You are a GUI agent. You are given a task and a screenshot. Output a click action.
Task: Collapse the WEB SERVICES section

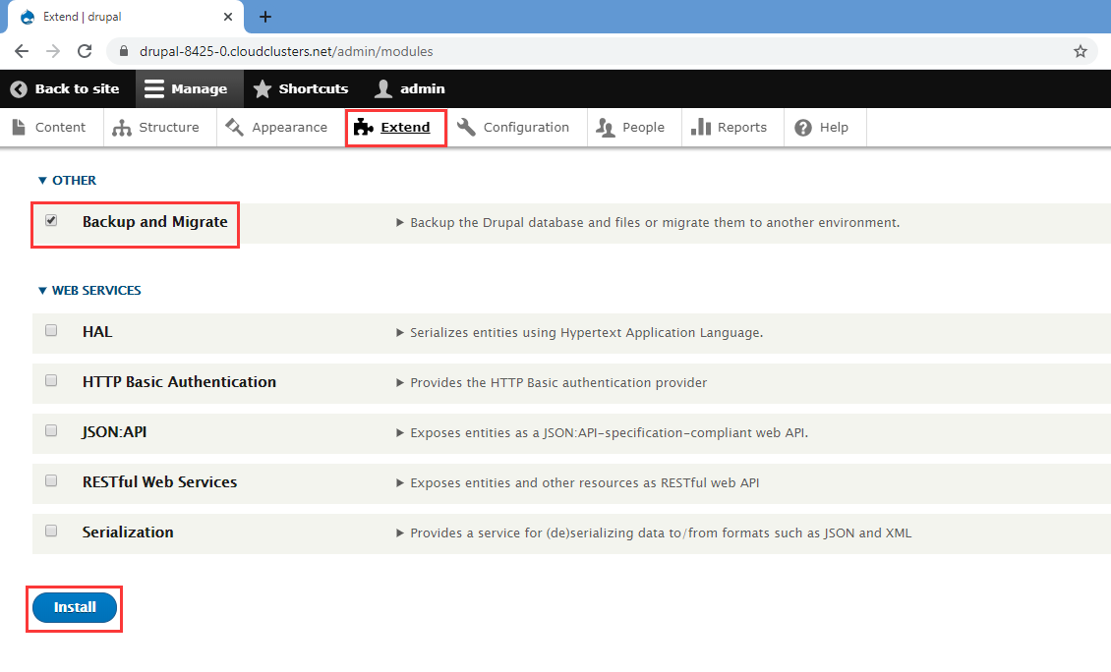point(88,291)
